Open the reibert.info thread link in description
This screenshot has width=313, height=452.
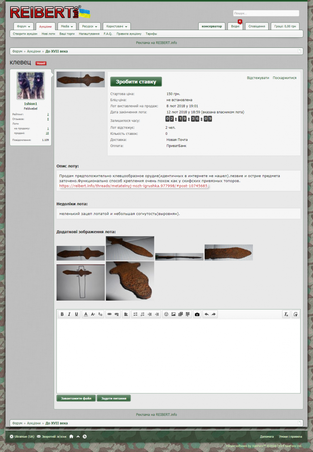133,186
